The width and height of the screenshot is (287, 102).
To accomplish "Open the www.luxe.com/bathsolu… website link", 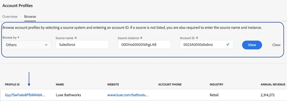I will click(128, 95).
